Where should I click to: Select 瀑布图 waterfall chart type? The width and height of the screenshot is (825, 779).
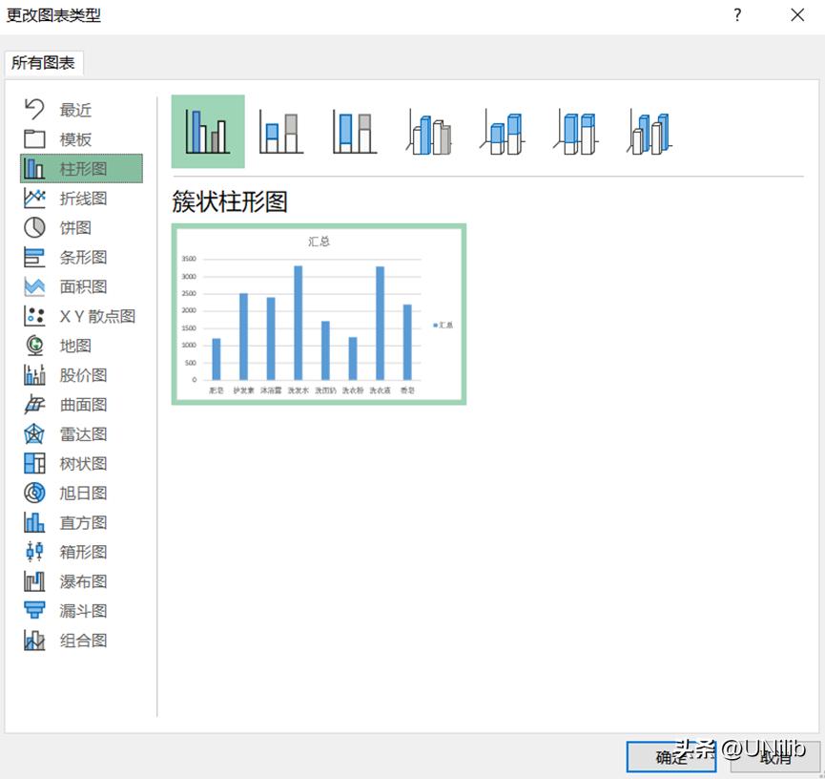pyautogui.click(x=81, y=581)
